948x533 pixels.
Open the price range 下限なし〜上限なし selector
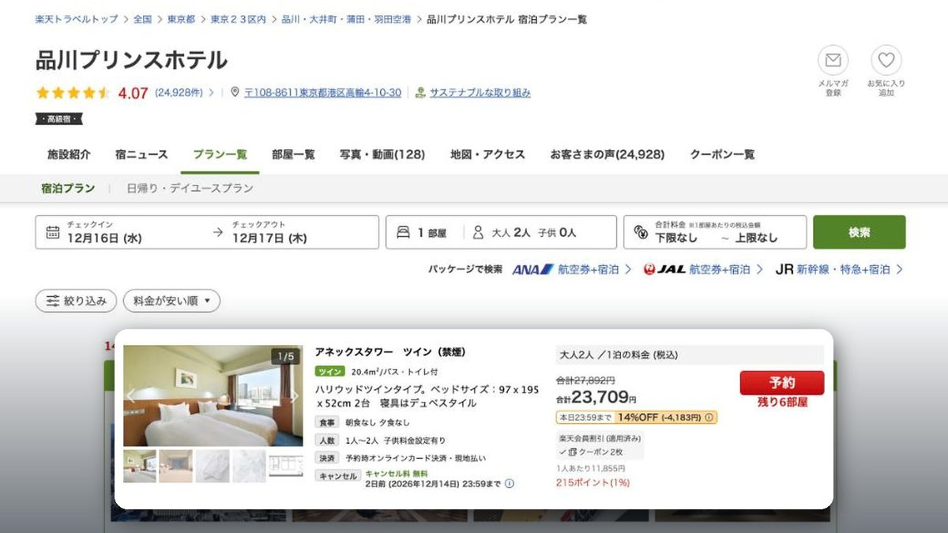715,232
